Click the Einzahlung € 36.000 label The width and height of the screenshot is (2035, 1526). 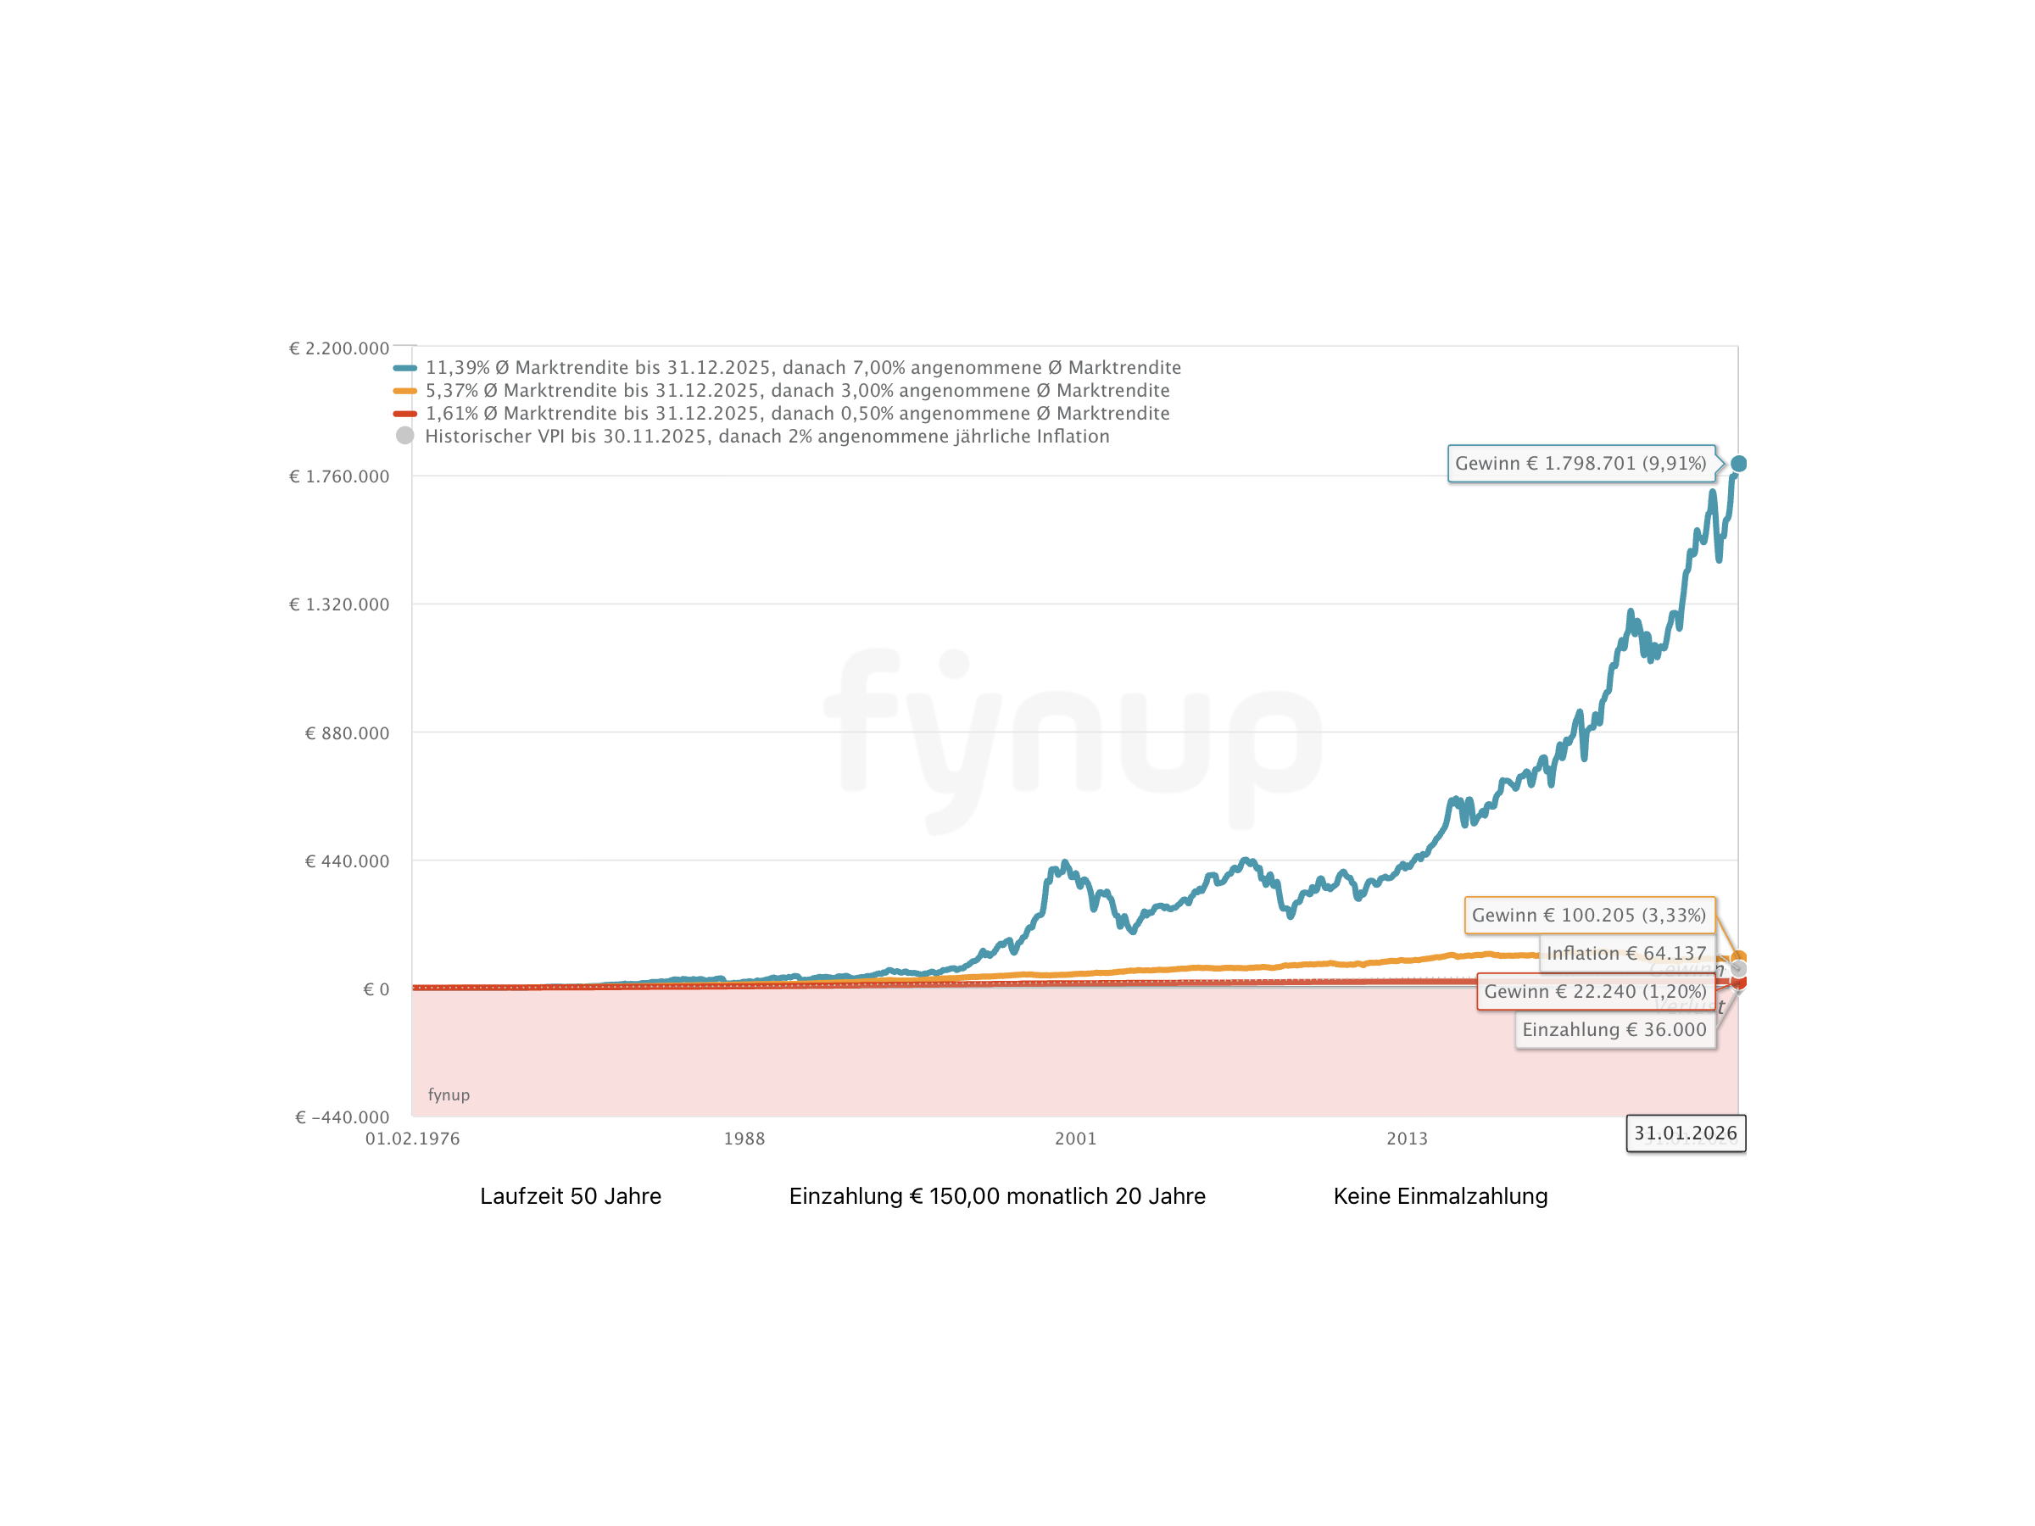tap(1614, 1029)
